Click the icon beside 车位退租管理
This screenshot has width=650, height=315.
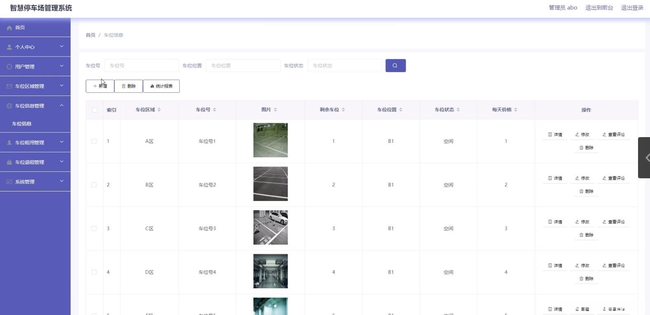(x=9, y=162)
